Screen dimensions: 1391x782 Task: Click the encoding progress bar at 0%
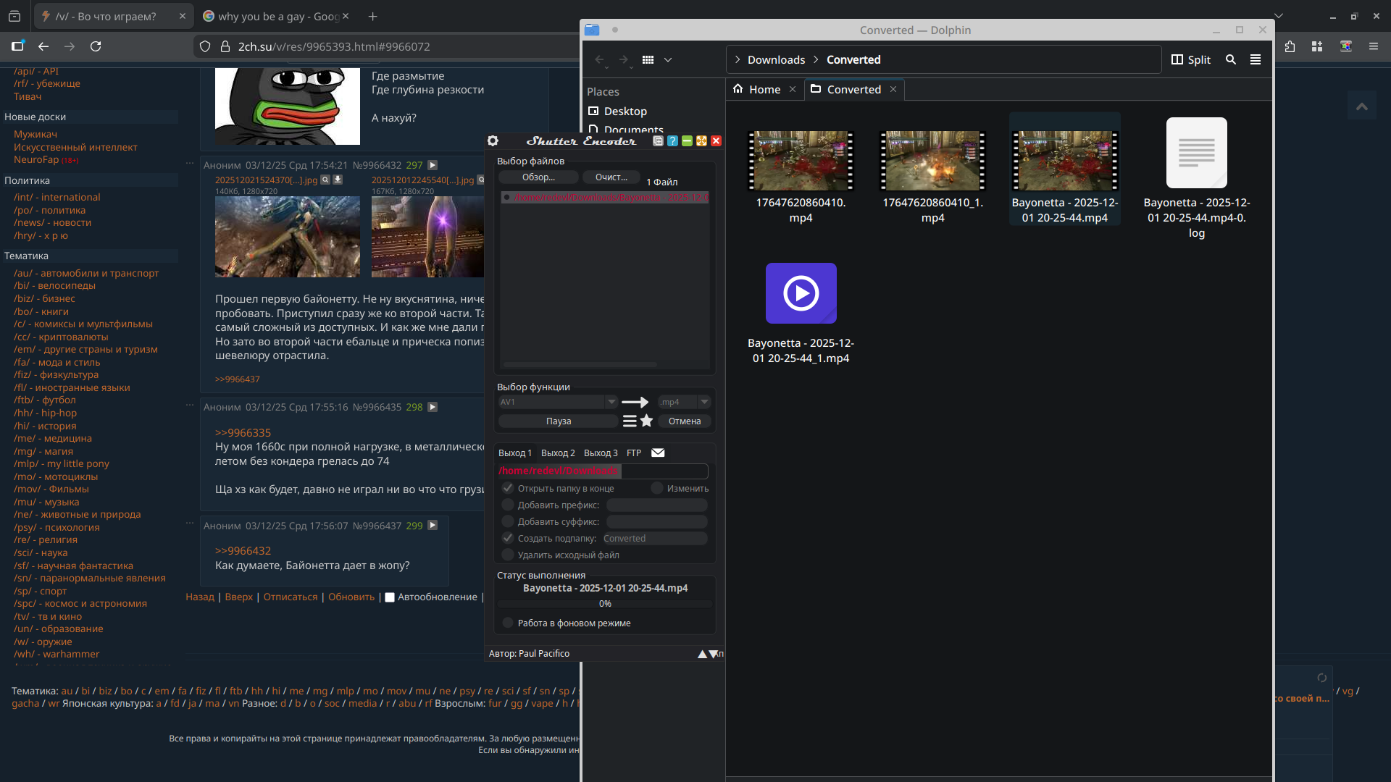[x=605, y=603]
